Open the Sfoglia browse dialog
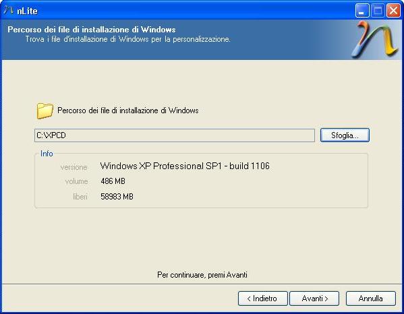This screenshot has height=314, width=404. tap(345, 135)
